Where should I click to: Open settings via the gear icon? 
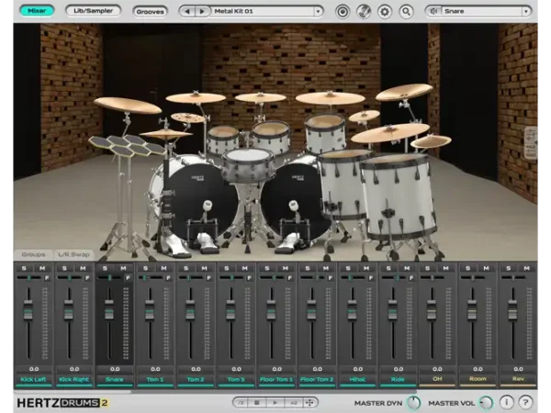tap(385, 12)
